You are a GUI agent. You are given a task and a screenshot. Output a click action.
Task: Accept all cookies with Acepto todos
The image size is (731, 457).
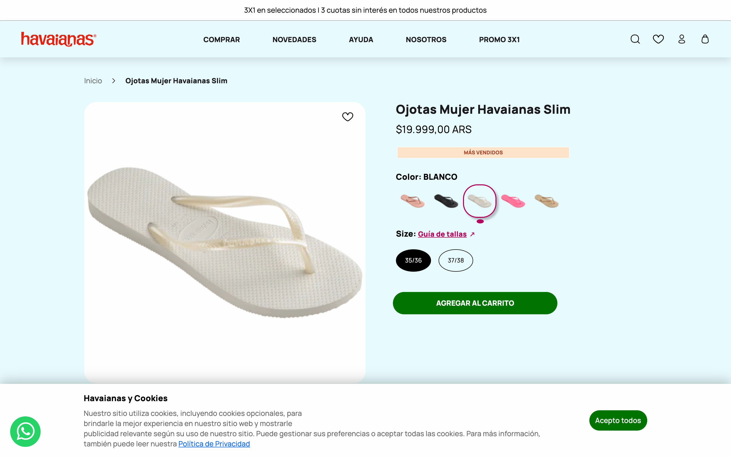[x=618, y=420]
